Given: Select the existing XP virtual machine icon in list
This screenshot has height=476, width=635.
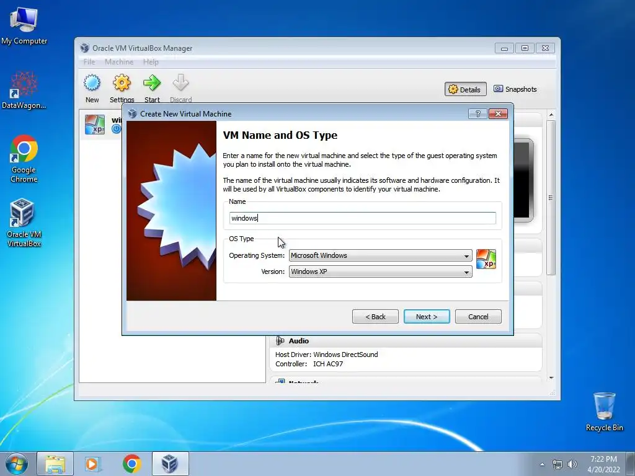Looking at the screenshot, I should [95, 125].
